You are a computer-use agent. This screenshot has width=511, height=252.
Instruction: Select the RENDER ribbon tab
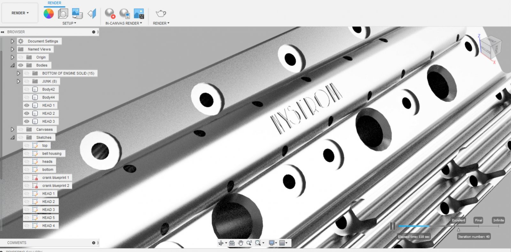click(54, 3)
